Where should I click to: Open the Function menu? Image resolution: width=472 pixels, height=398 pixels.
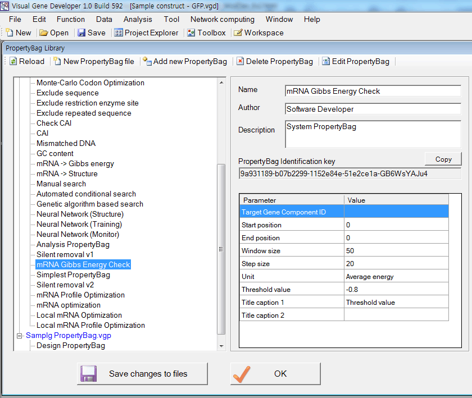(x=71, y=19)
